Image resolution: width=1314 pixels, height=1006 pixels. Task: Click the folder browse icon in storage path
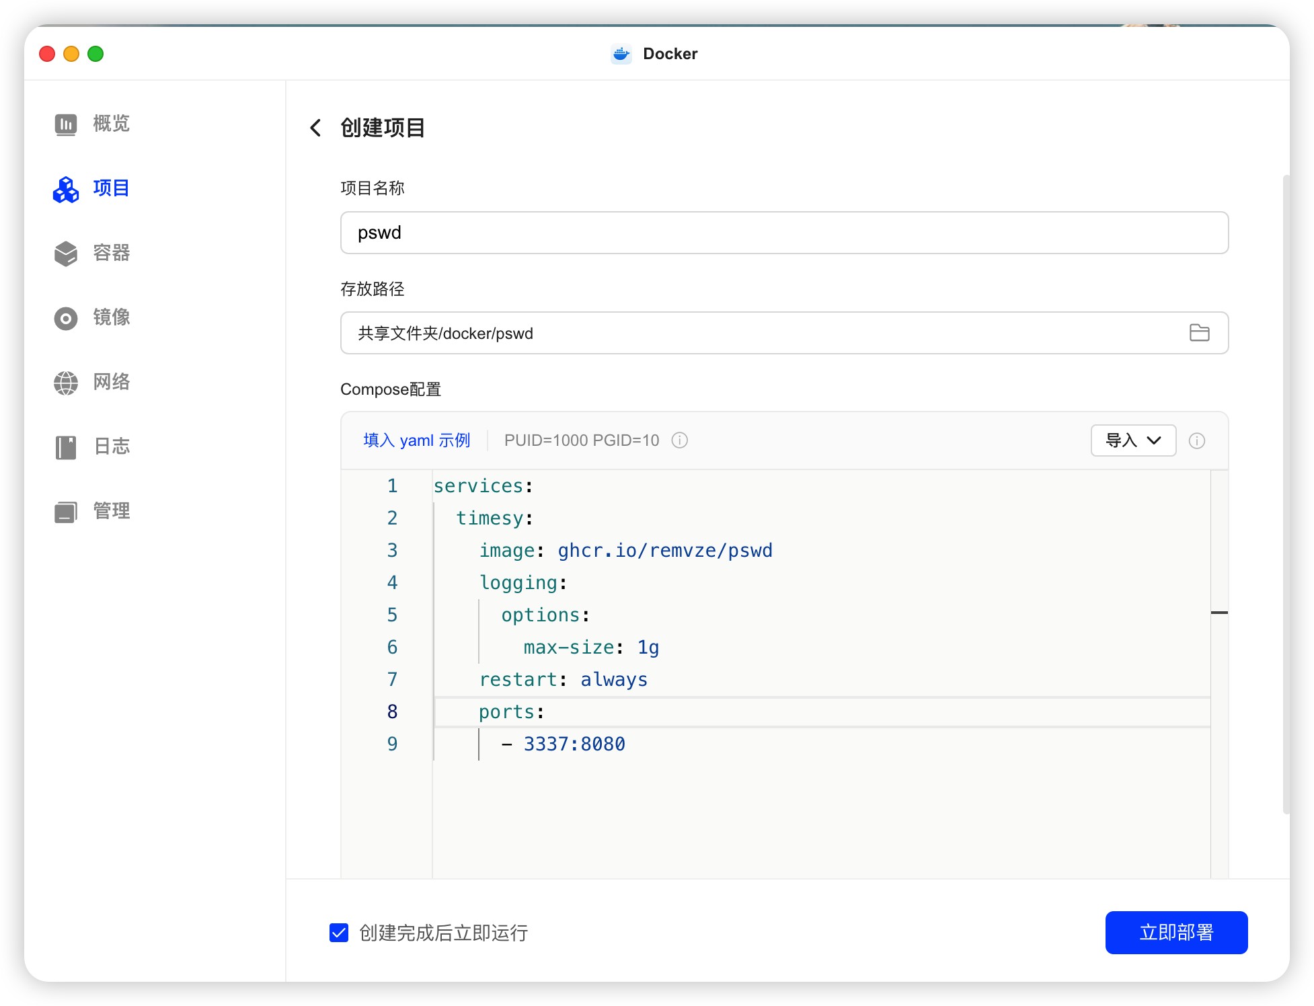1199,333
